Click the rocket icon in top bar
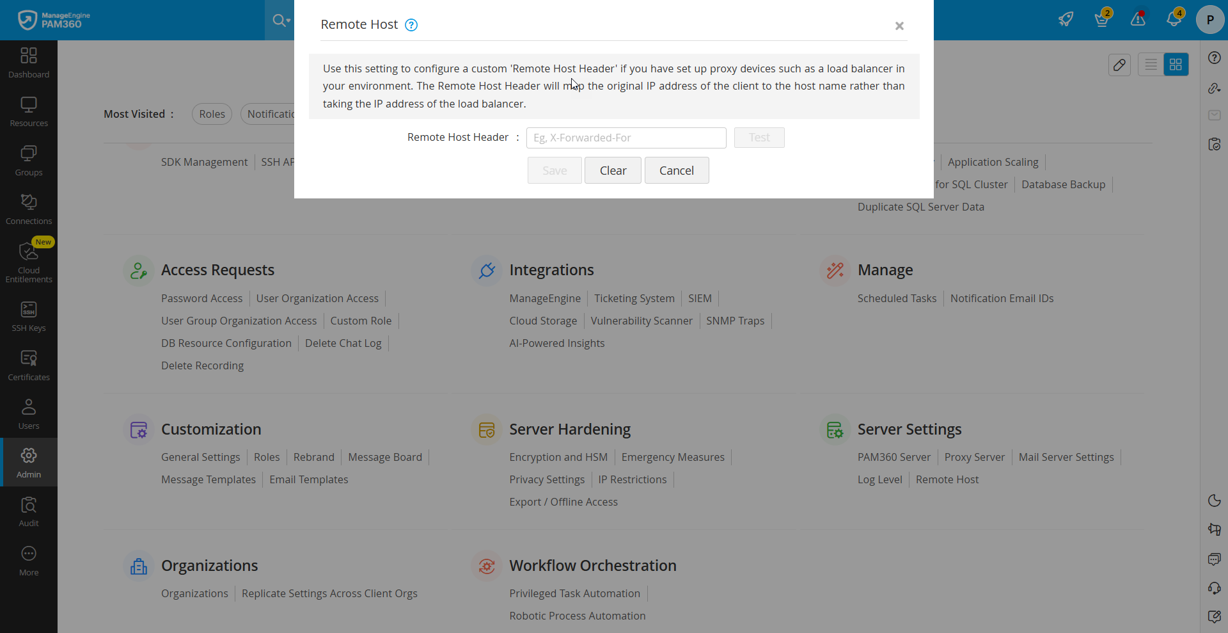 tap(1066, 19)
